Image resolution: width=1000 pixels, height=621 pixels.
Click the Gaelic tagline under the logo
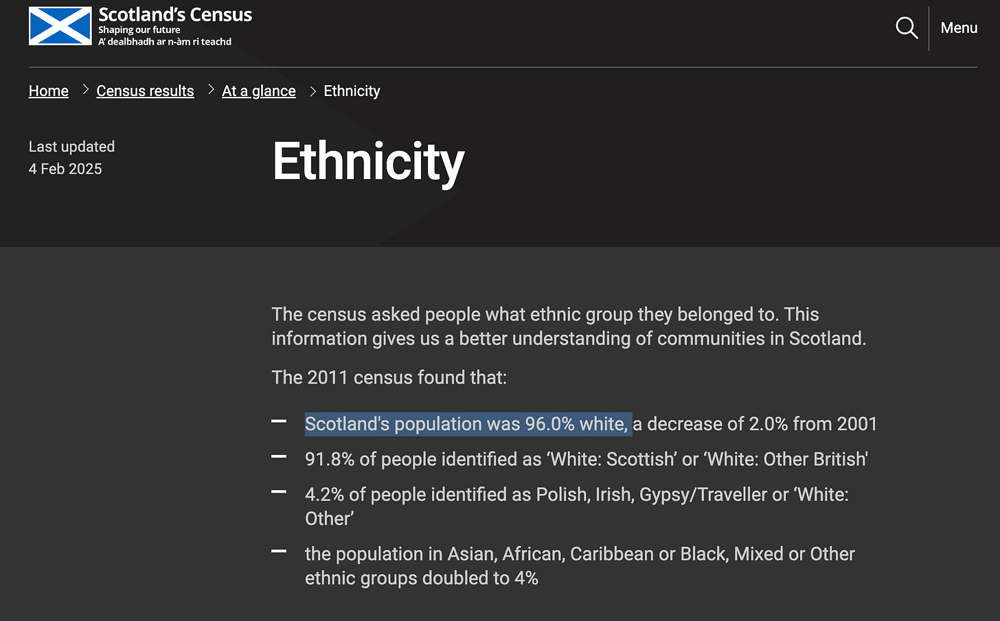[165, 42]
